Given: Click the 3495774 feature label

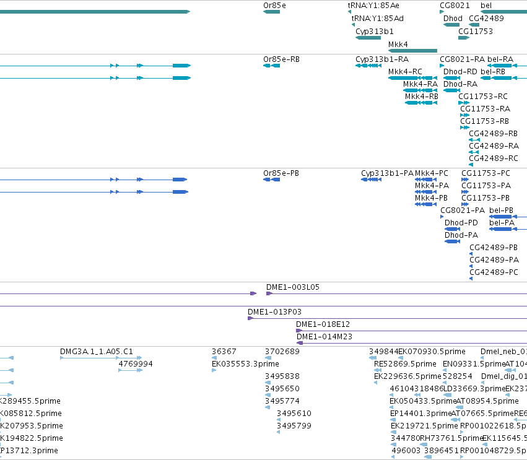Looking at the screenshot, I should [282, 401].
